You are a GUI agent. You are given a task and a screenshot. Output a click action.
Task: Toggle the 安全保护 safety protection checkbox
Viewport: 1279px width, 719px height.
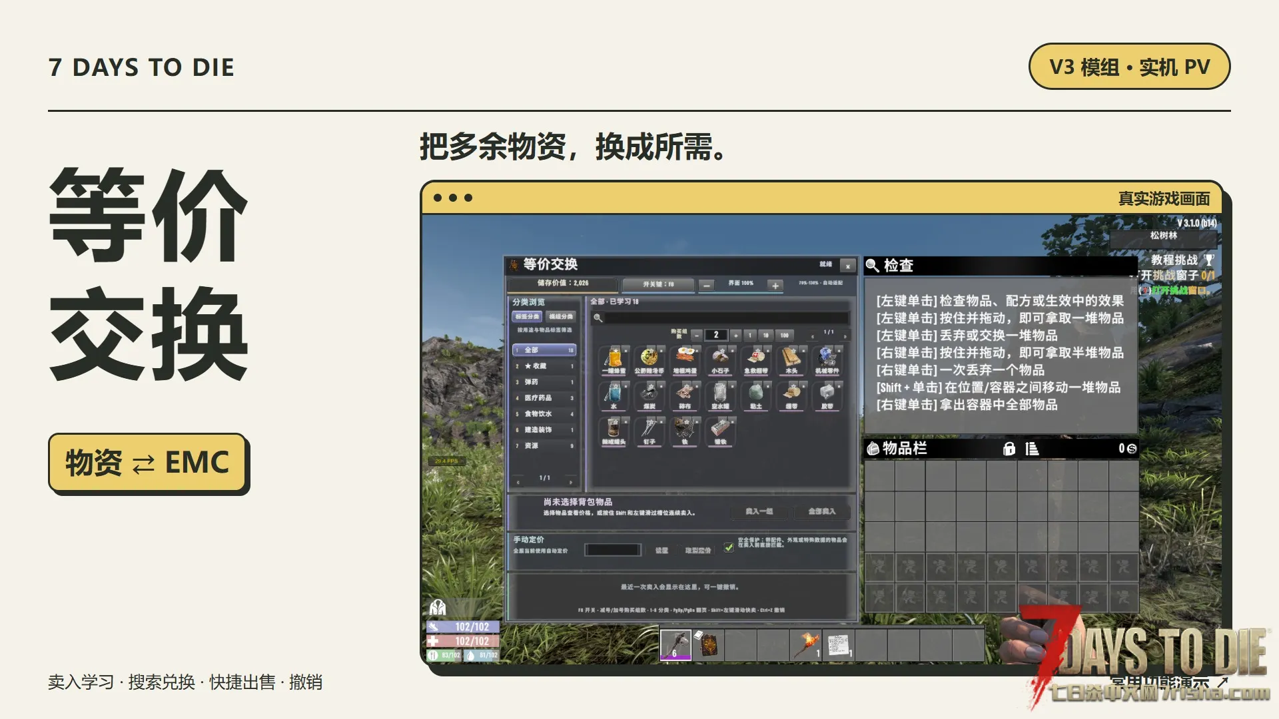tap(729, 547)
